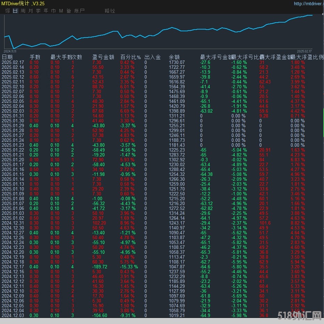The height and width of the screenshot is (324, 324).
Task: Click the 百分比% column header
Action: point(131,57)
